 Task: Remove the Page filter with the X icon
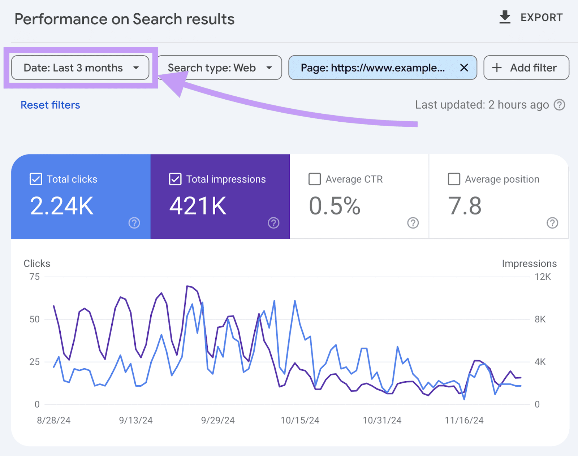464,68
